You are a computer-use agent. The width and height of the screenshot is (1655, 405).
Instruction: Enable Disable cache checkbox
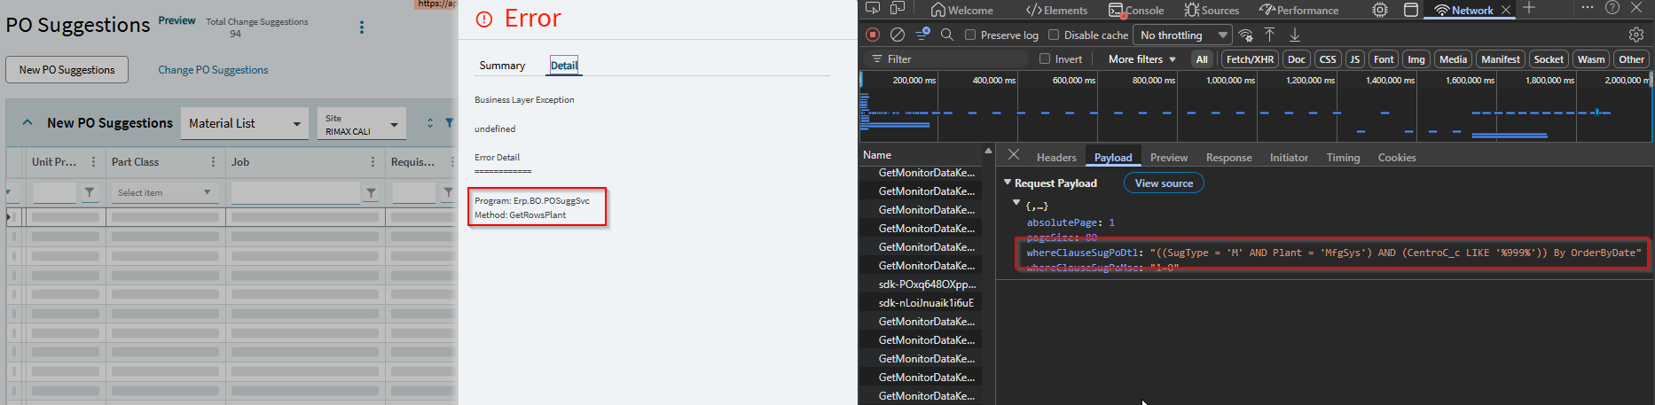point(1054,35)
